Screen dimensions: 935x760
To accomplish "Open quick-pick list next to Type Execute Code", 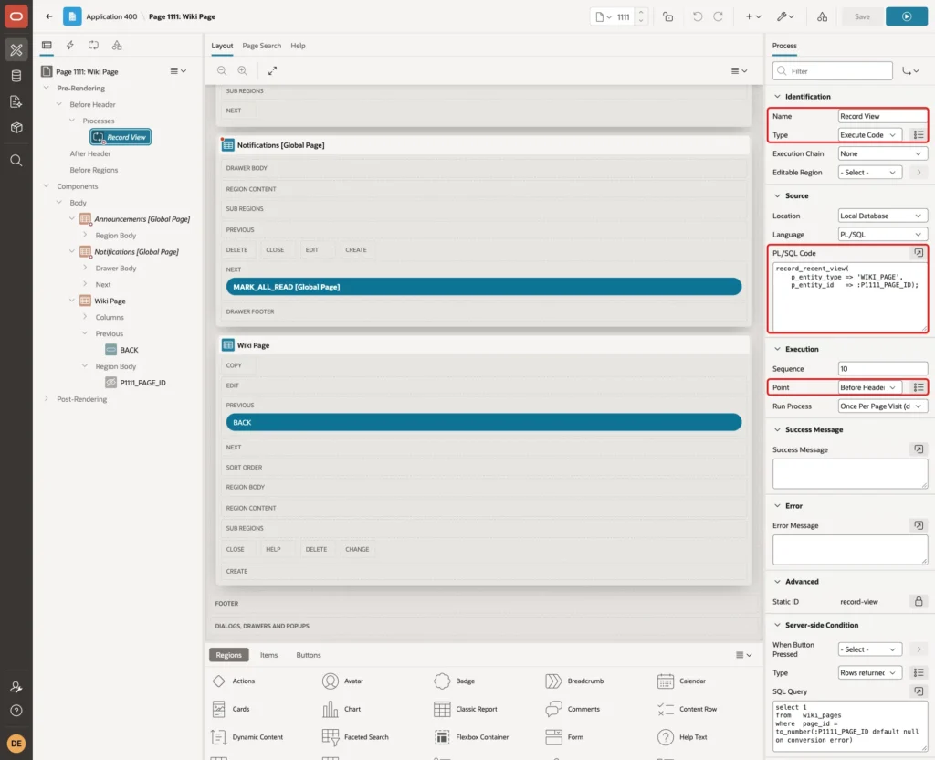I will 919,135.
